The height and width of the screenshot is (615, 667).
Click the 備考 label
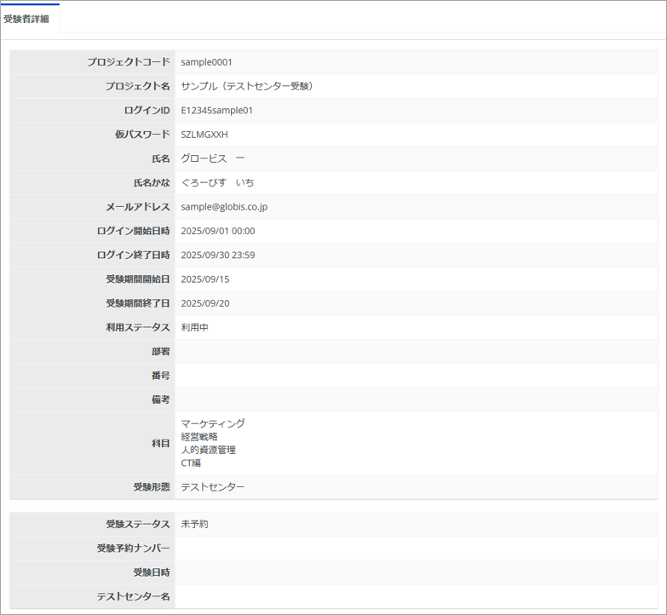(161, 399)
